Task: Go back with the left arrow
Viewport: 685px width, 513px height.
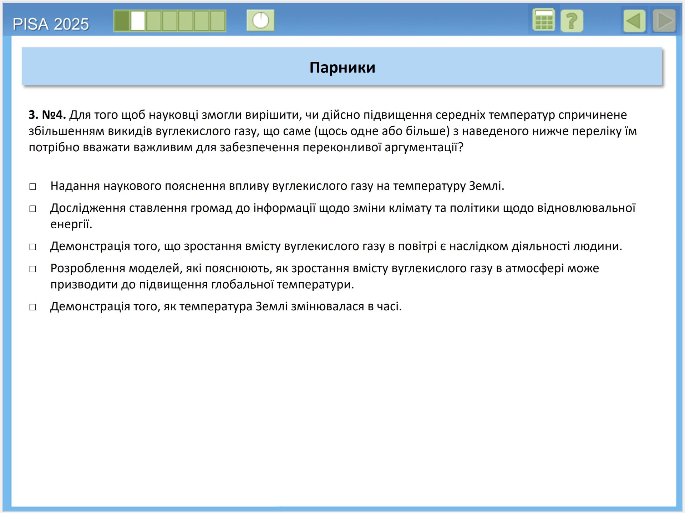Action: 634,21
